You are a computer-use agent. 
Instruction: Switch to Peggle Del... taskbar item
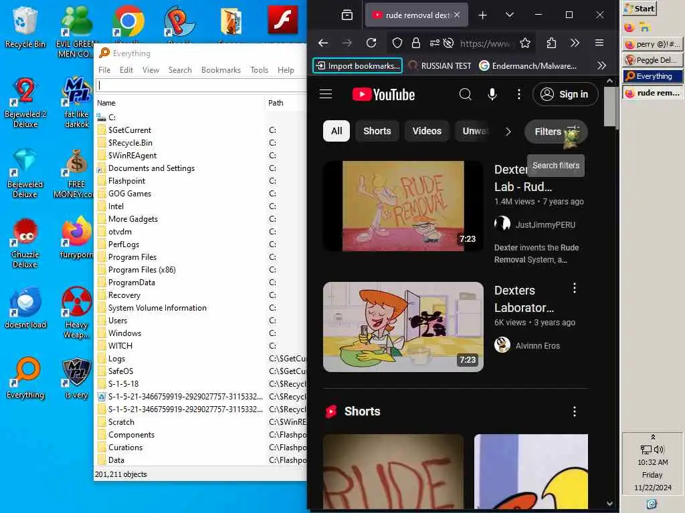point(652,59)
